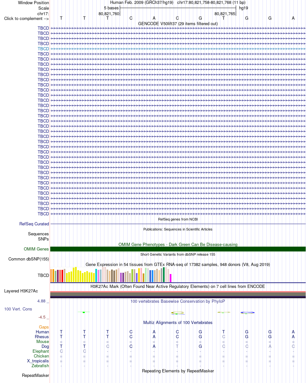
Task: Click the 'OMIM Genes' label
Action: (x=36, y=249)
